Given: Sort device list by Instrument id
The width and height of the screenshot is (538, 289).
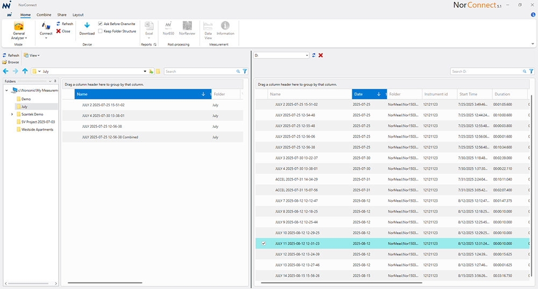Looking at the screenshot, I should point(440,94).
